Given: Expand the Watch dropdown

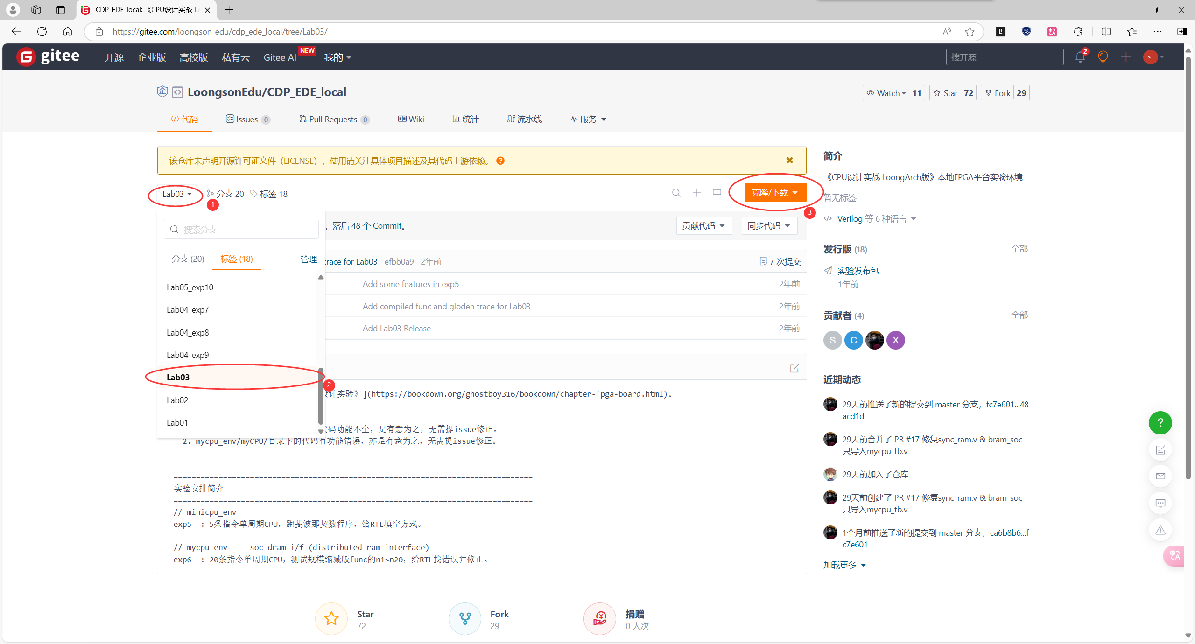Looking at the screenshot, I should point(886,93).
